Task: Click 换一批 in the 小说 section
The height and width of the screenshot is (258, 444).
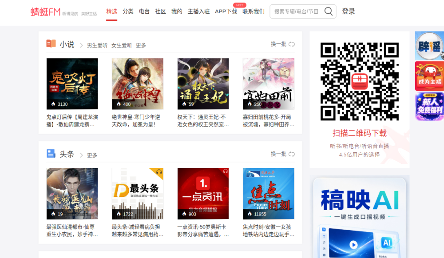Action: coord(278,44)
